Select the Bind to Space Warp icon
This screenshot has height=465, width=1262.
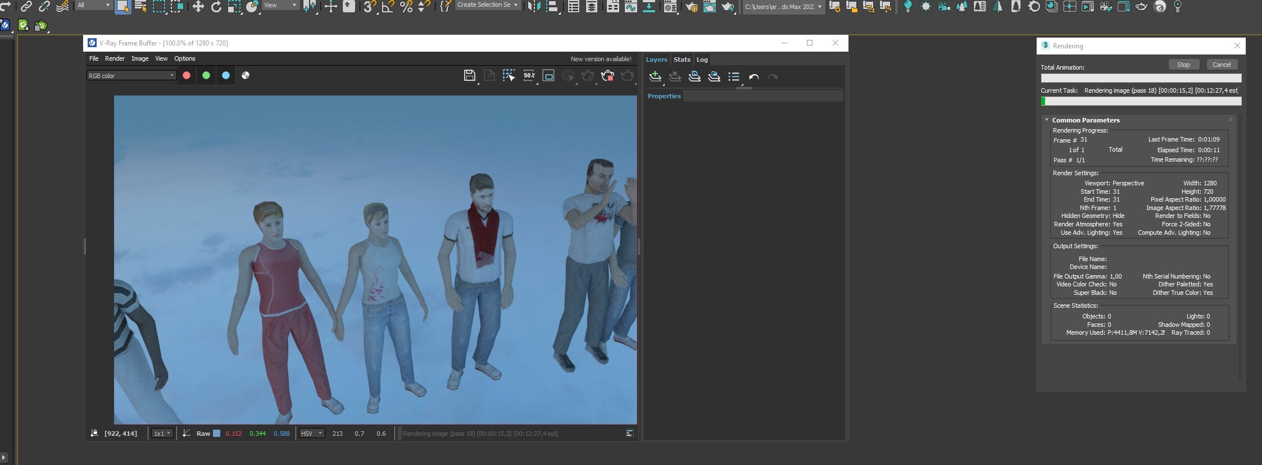[62, 7]
